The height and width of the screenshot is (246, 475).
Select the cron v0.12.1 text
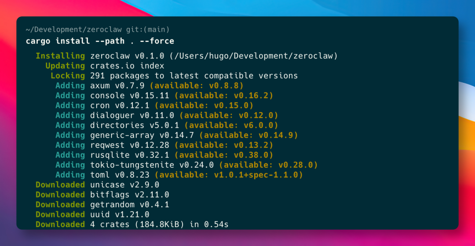pyautogui.click(x=120, y=106)
